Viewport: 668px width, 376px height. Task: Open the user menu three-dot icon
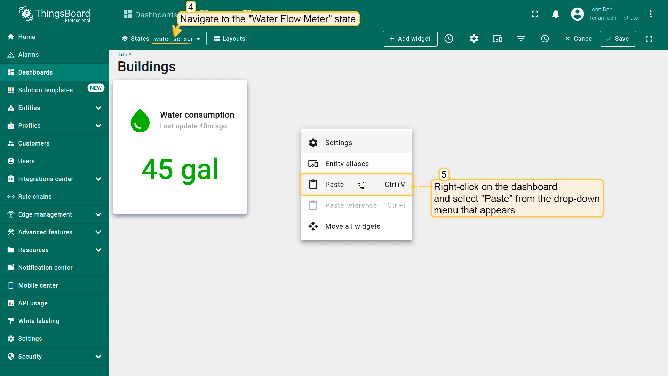click(651, 14)
